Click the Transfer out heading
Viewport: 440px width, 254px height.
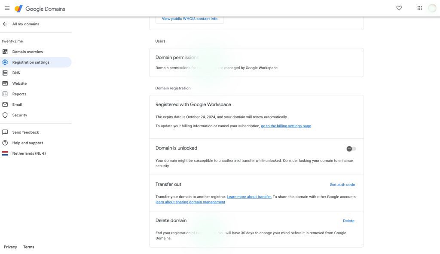pos(168,184)
